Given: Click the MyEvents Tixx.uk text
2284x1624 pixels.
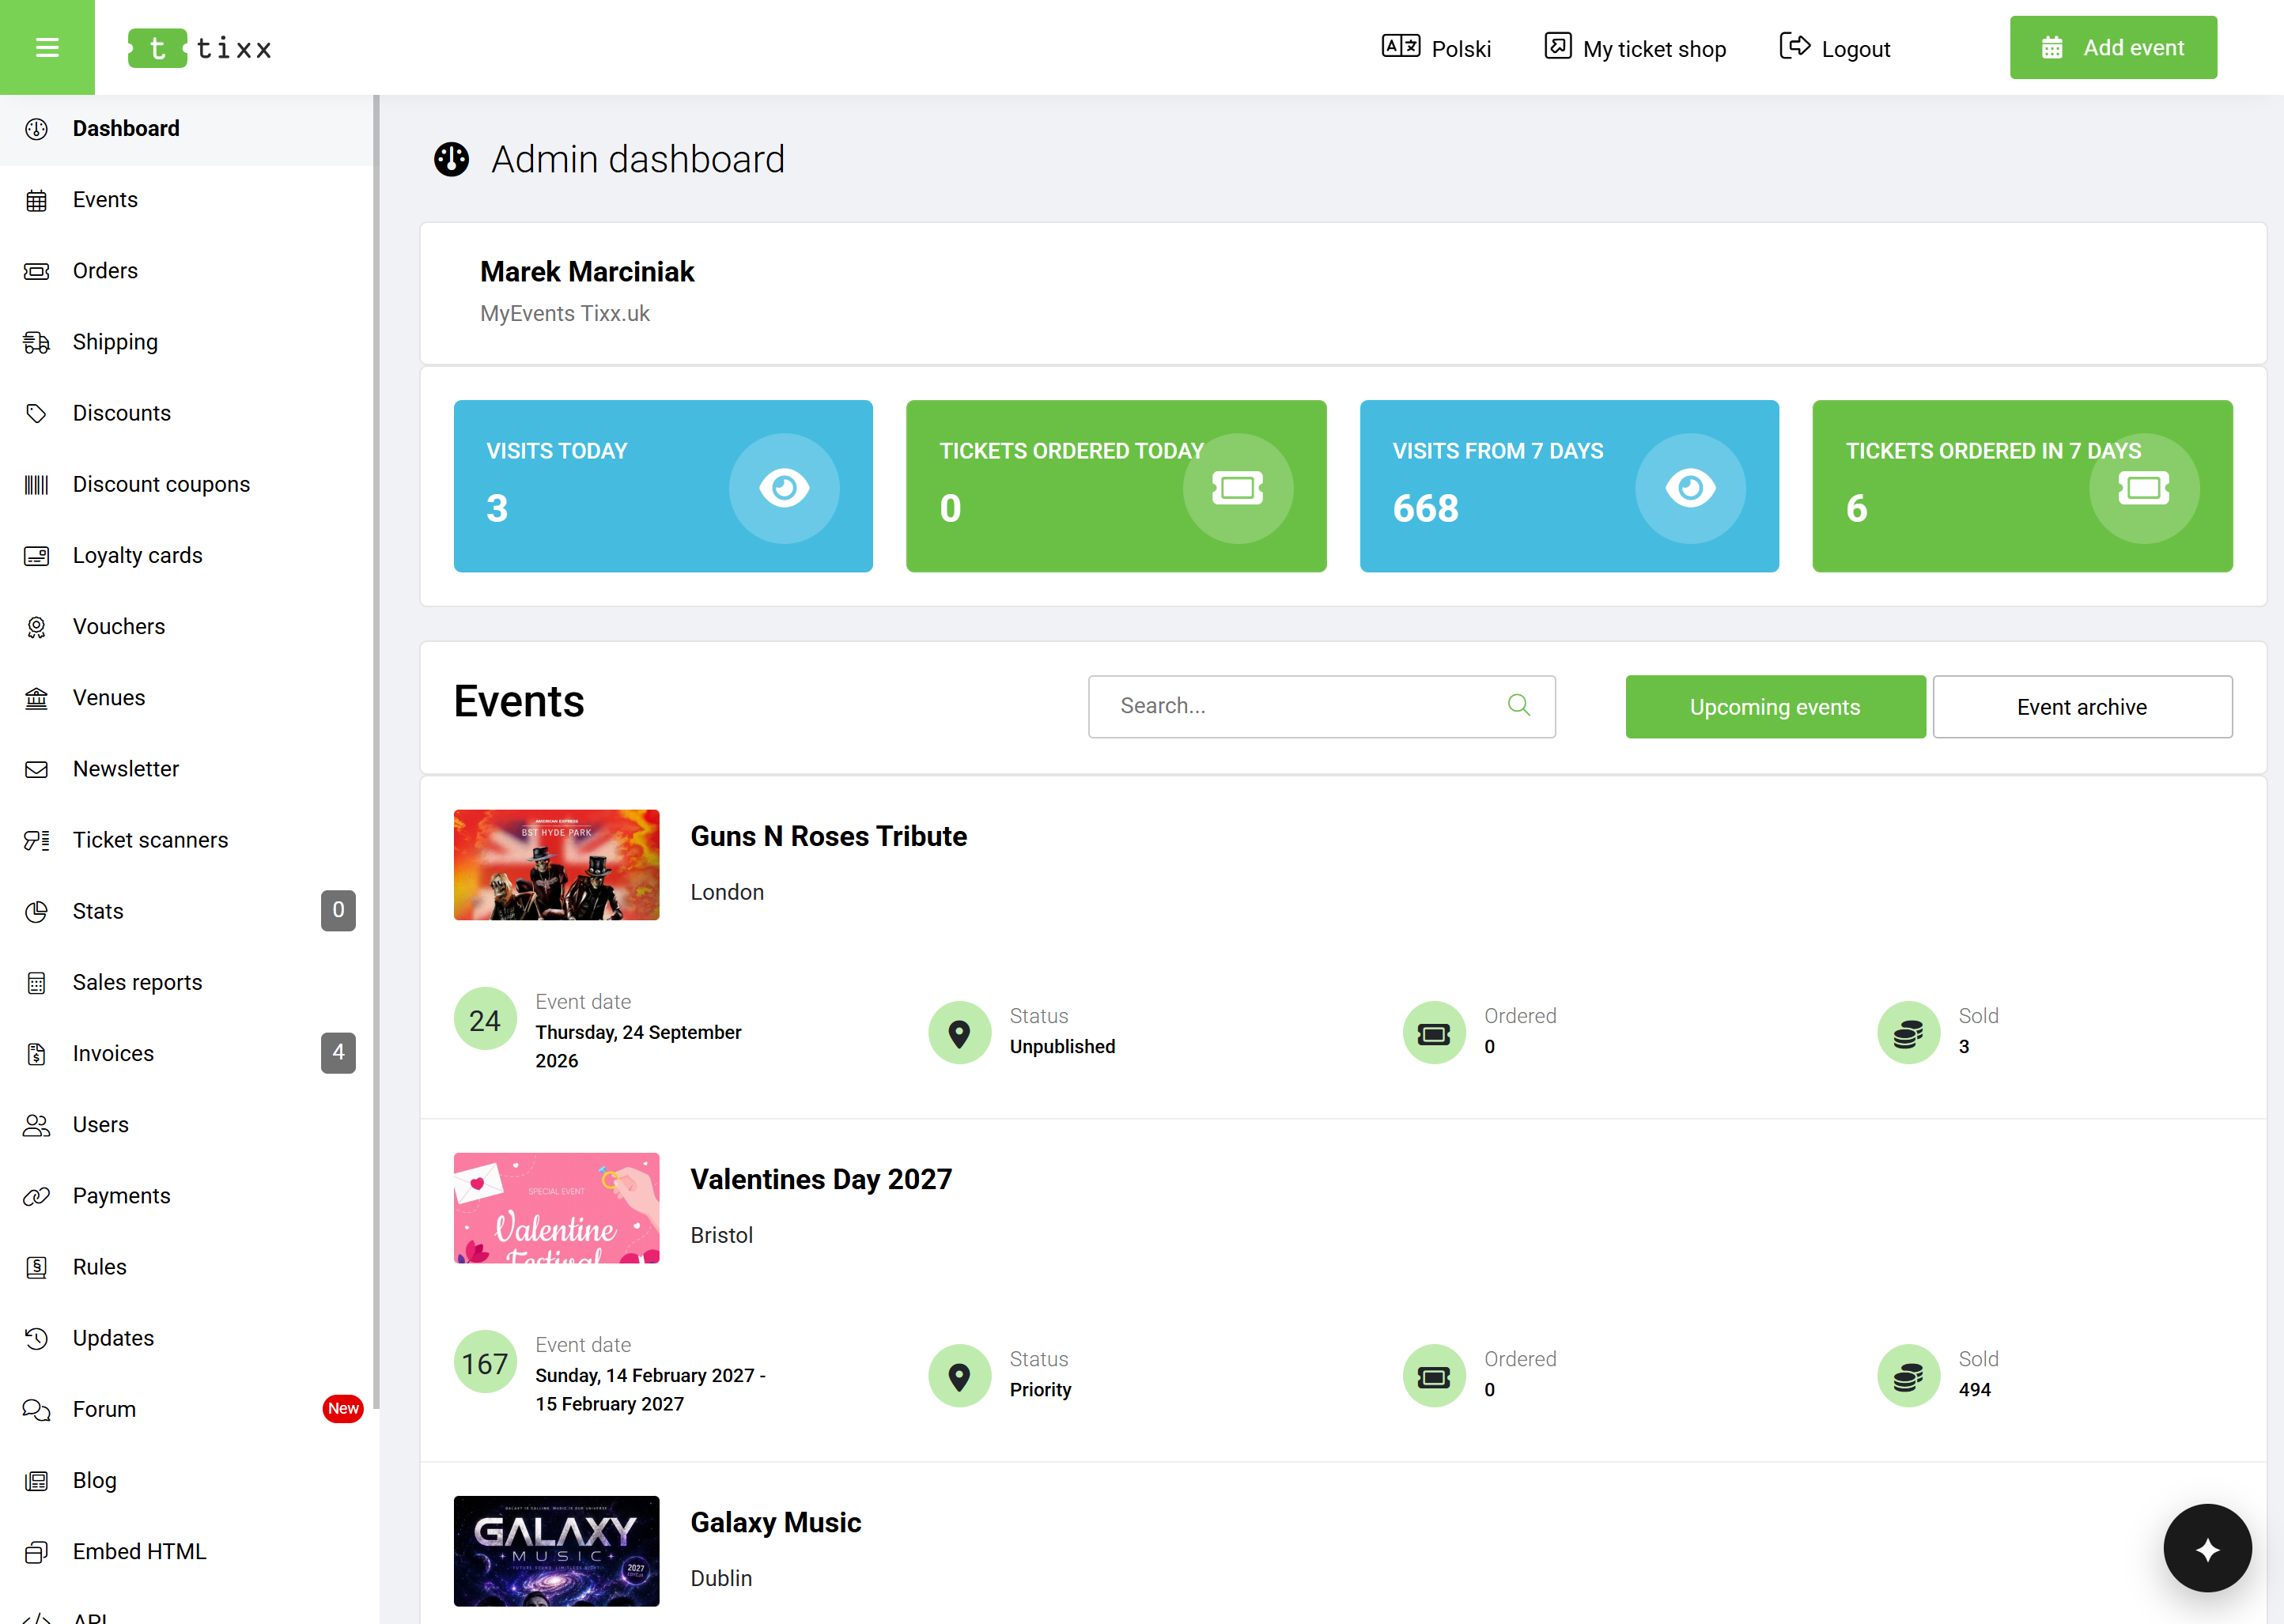Looking at the screenshot, I should 565,314.
